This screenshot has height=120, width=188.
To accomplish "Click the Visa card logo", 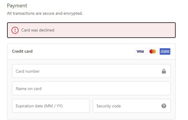I will click(x=140, y=51).
